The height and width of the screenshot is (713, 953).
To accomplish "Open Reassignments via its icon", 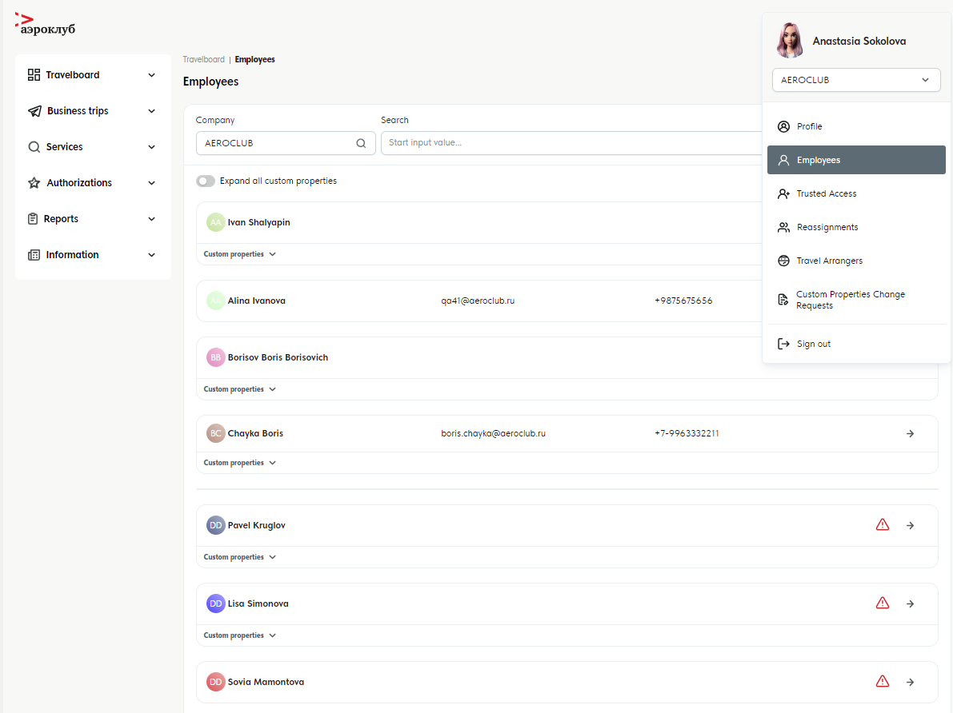I will point(783,227).
